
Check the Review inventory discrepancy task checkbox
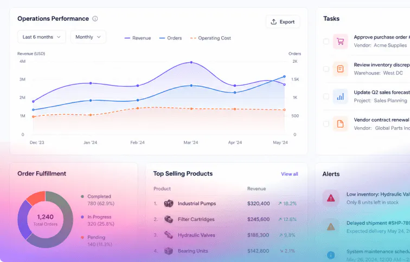point(326,69)
